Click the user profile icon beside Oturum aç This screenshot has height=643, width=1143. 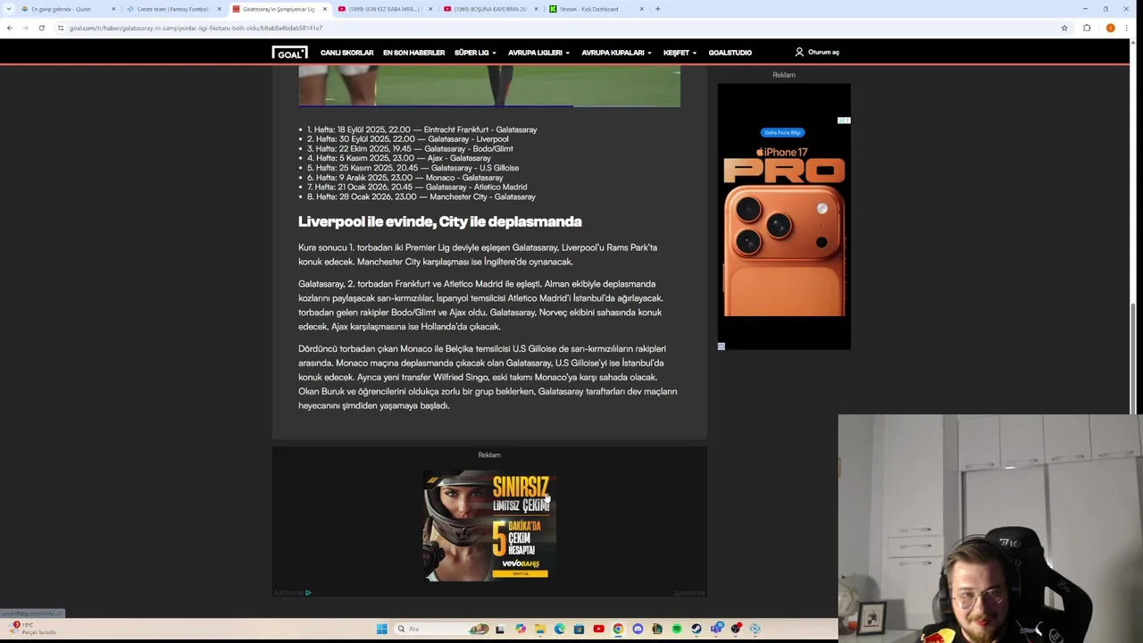coord(799,52)
